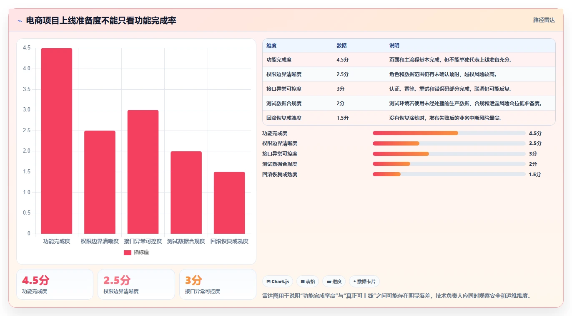Screen dimensions: 572x316
Task: Click the 回滚恢复成熟度 x-axis label
Action: click(229, 241)
